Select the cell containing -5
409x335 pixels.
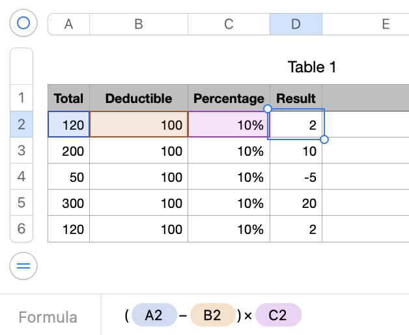coord(296,177)
